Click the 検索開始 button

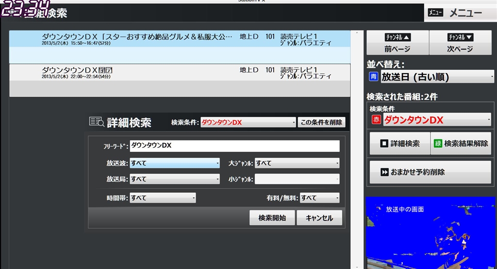pyautogui.click(x=272, y=218)
